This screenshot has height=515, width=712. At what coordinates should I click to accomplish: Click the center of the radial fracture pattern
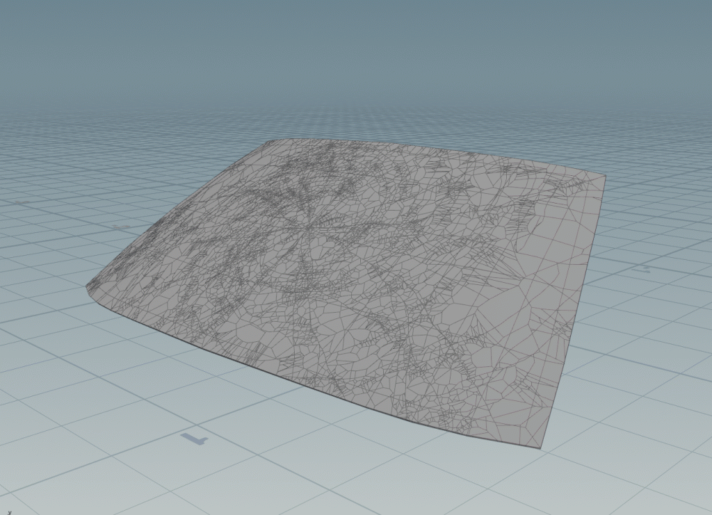tap(307, 224)
